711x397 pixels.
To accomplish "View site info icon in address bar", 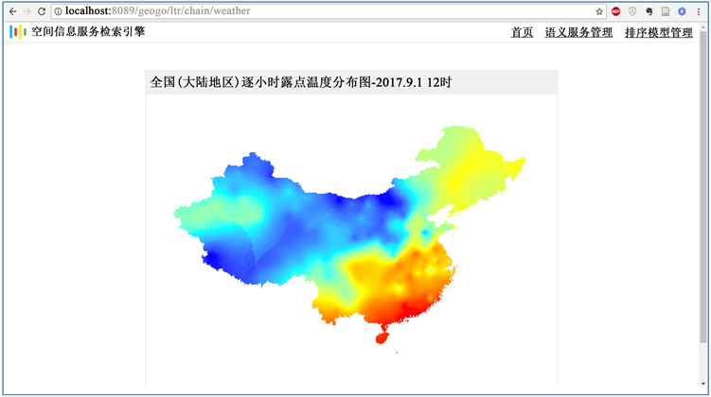I will click(x=59, y=11).
